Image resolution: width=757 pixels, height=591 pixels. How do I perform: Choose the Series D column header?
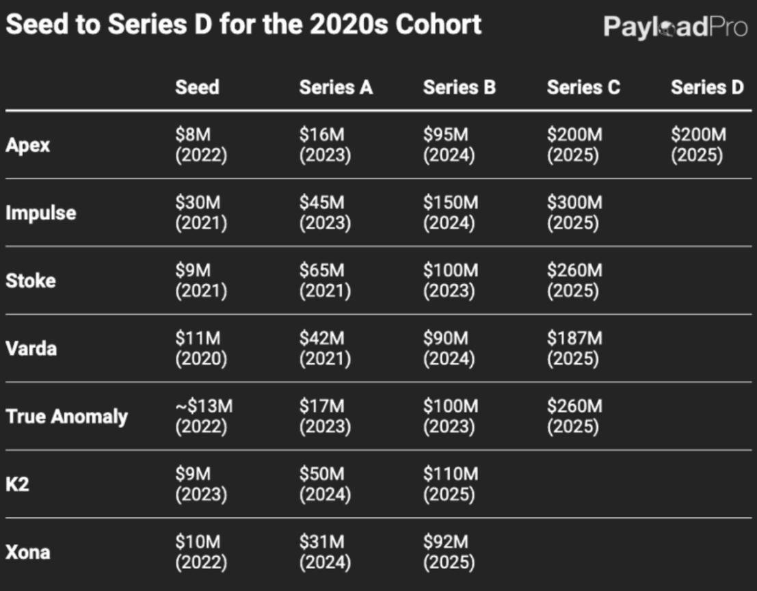pyautogui.click(x=707, y=88)
